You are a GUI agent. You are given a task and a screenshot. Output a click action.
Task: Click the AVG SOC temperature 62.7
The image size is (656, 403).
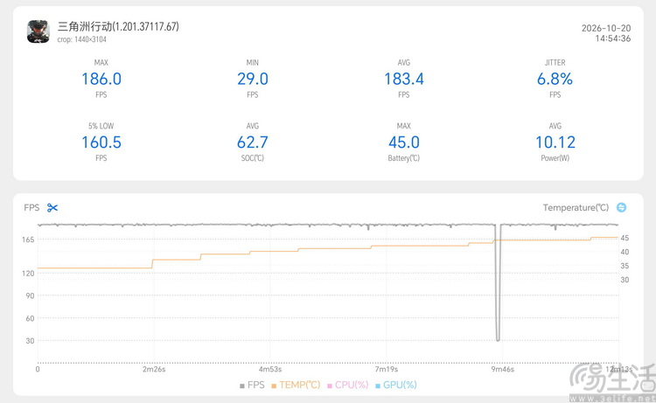pos(253,142)
